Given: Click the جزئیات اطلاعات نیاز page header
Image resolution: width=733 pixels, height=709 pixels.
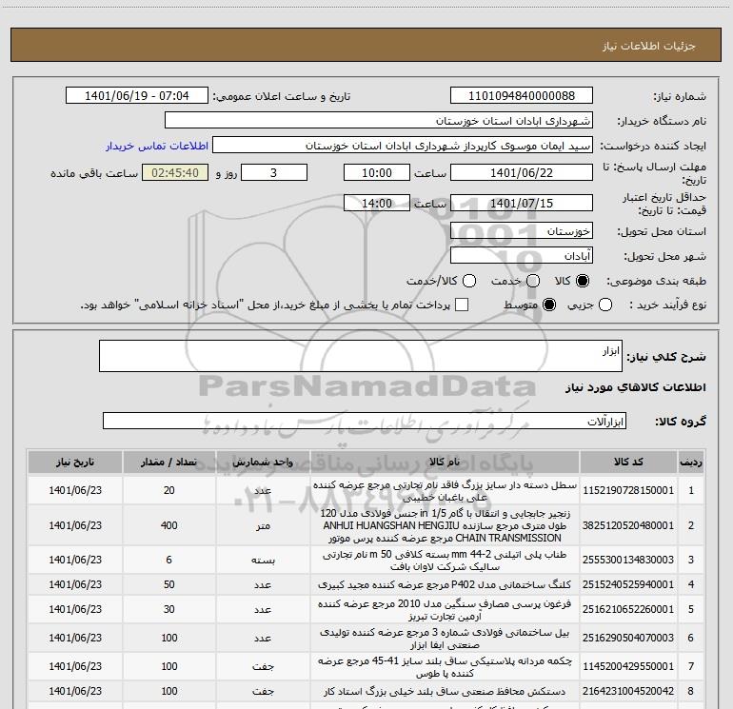Looking at the screenshot, I should (648, 46).
